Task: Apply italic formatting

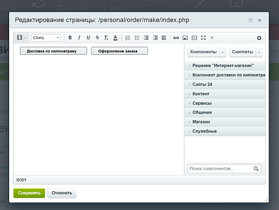Action: [x=79, y=38]
